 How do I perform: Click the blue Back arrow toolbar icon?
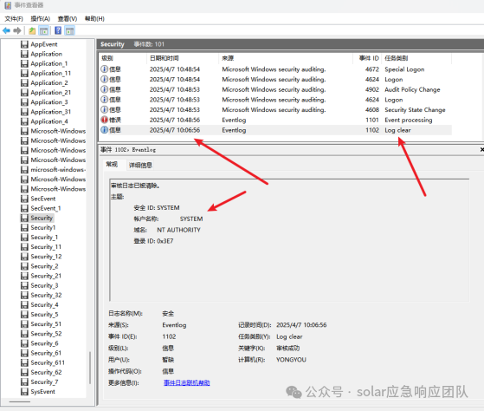coord(6,30)
